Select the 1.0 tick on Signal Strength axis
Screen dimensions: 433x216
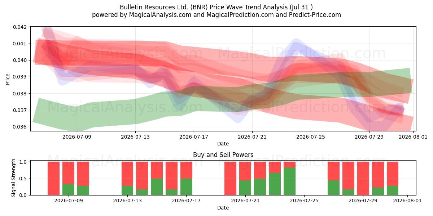coord(24,162)
